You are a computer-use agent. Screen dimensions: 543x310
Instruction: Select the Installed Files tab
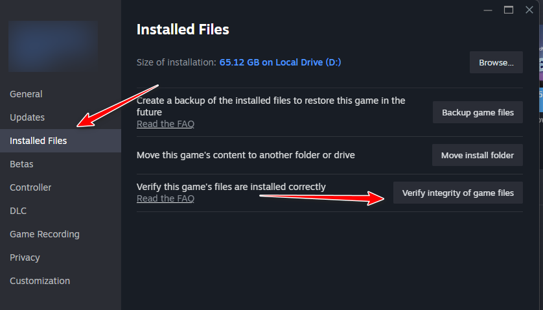[x=38, y=141]
